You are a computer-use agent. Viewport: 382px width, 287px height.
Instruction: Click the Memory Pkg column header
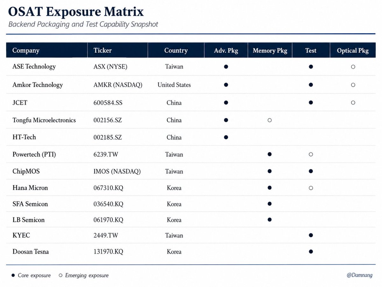click(x=270, y=50)
